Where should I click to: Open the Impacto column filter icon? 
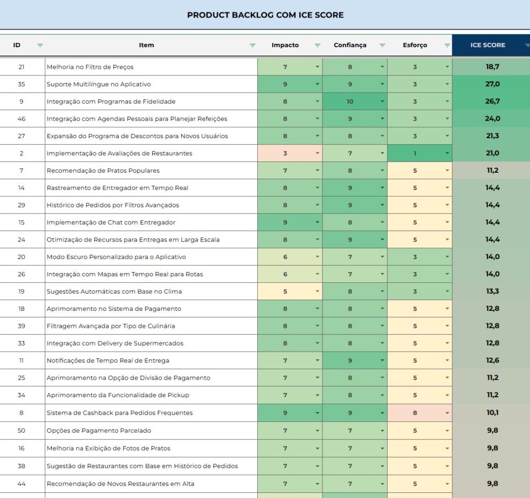(317, 45)
